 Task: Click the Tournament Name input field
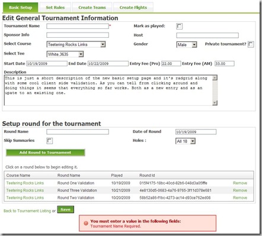(78, 26)
